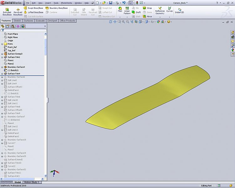Click the Help question mark icon
The height and width of the screenshot is (188, 235).
pos(217,3)
